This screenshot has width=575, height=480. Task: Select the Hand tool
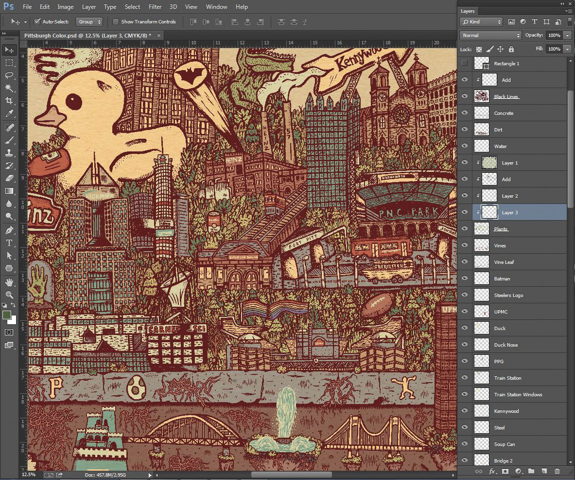(9, 282)
